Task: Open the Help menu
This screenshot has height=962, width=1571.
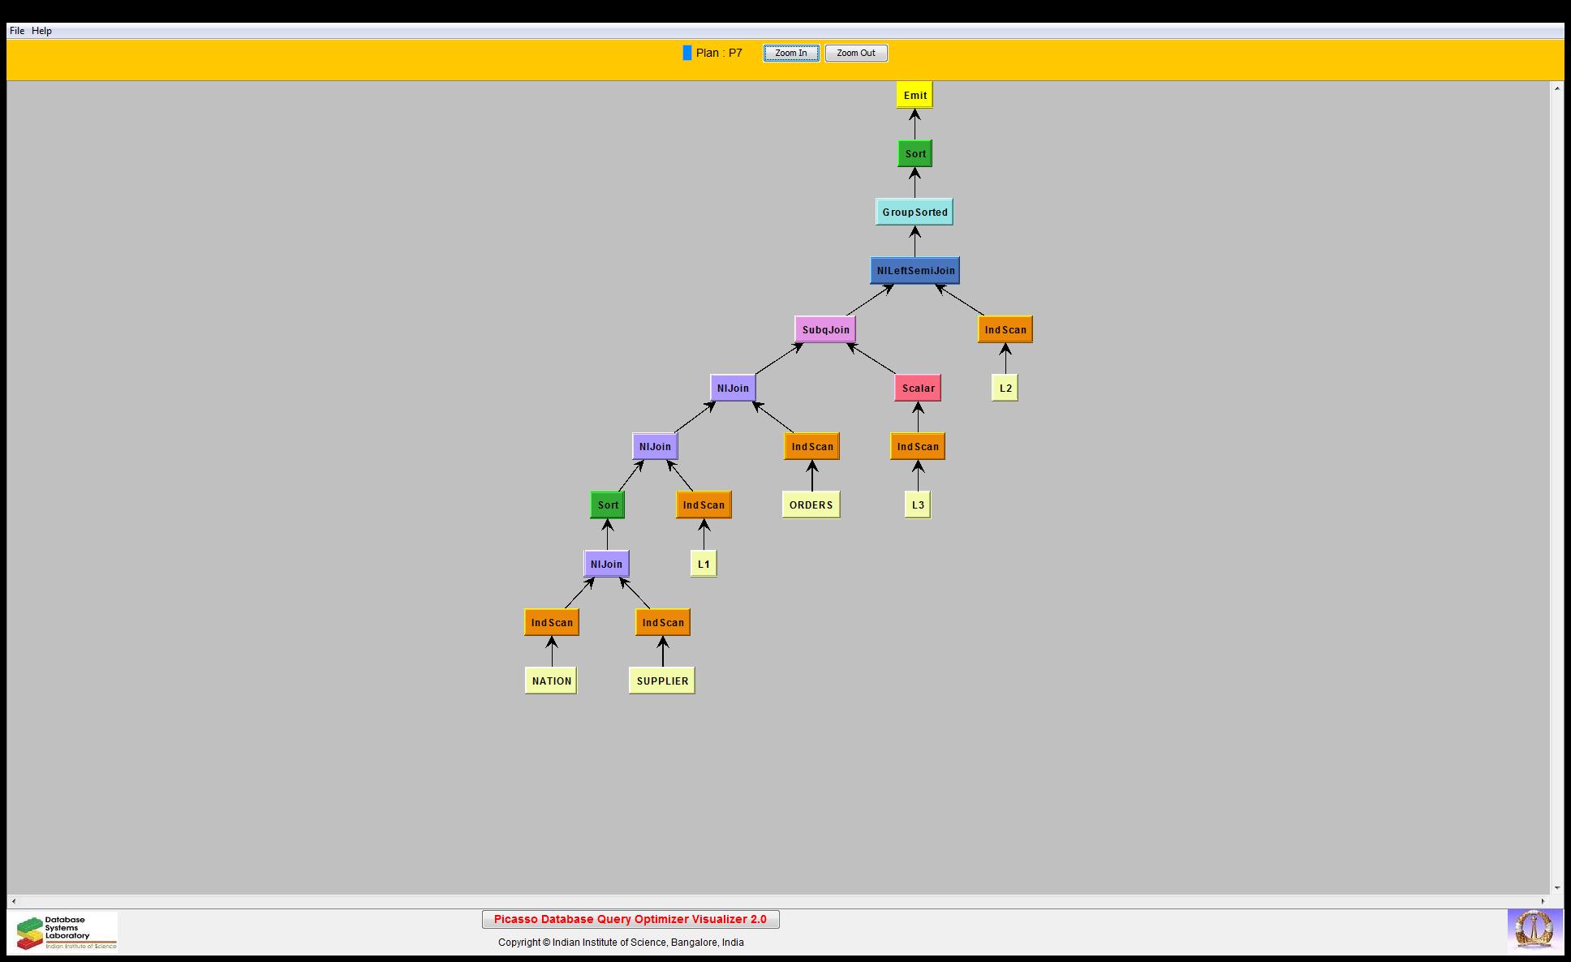Action: [42, 31]
